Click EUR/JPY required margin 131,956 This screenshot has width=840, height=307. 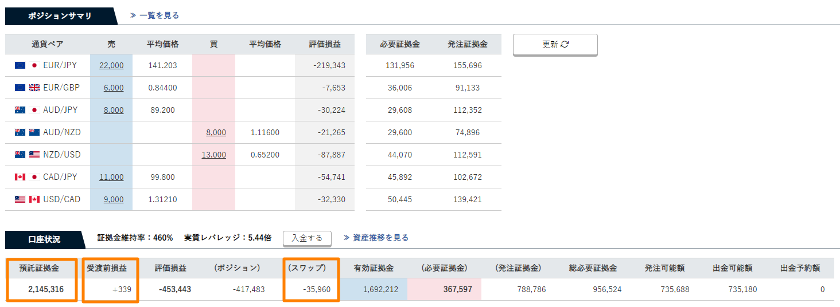400,65
